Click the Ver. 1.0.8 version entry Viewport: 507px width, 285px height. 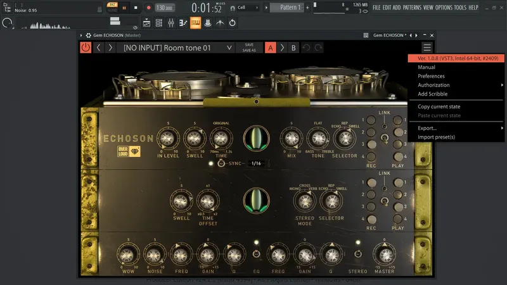pyautogui.click(x=456, y=58)
